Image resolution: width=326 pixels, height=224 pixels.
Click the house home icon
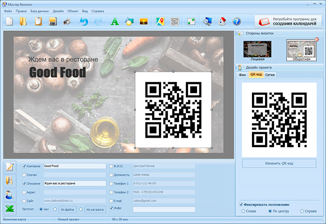222,21
